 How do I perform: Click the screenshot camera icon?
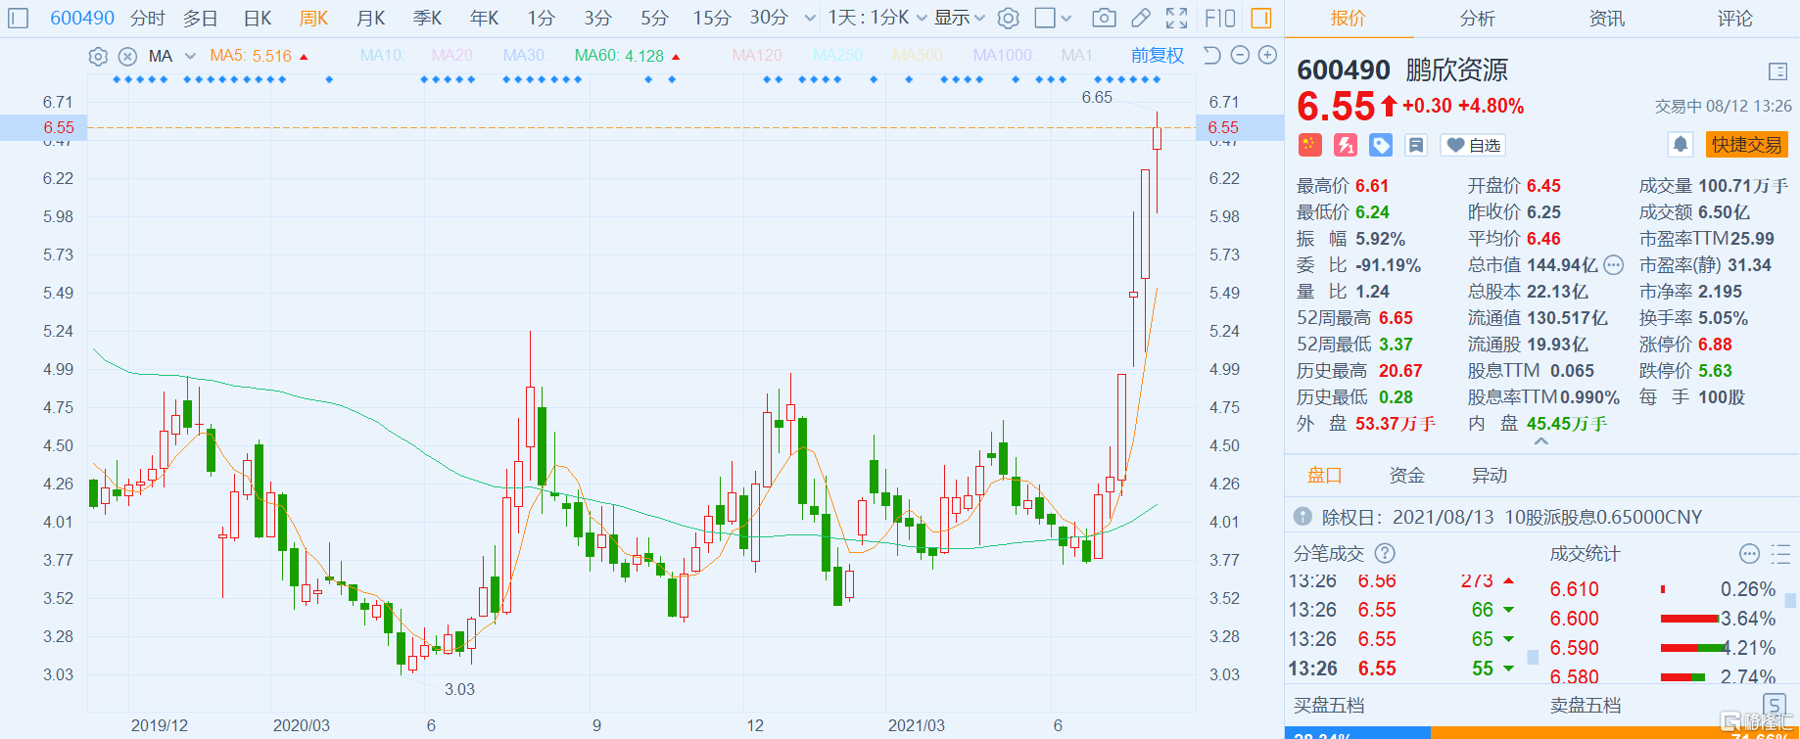point(1104,18)
